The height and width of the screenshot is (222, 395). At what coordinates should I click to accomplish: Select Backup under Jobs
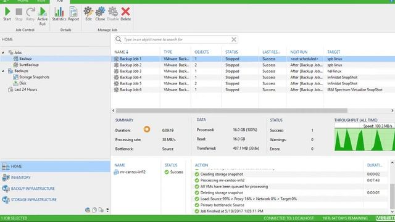25,59
